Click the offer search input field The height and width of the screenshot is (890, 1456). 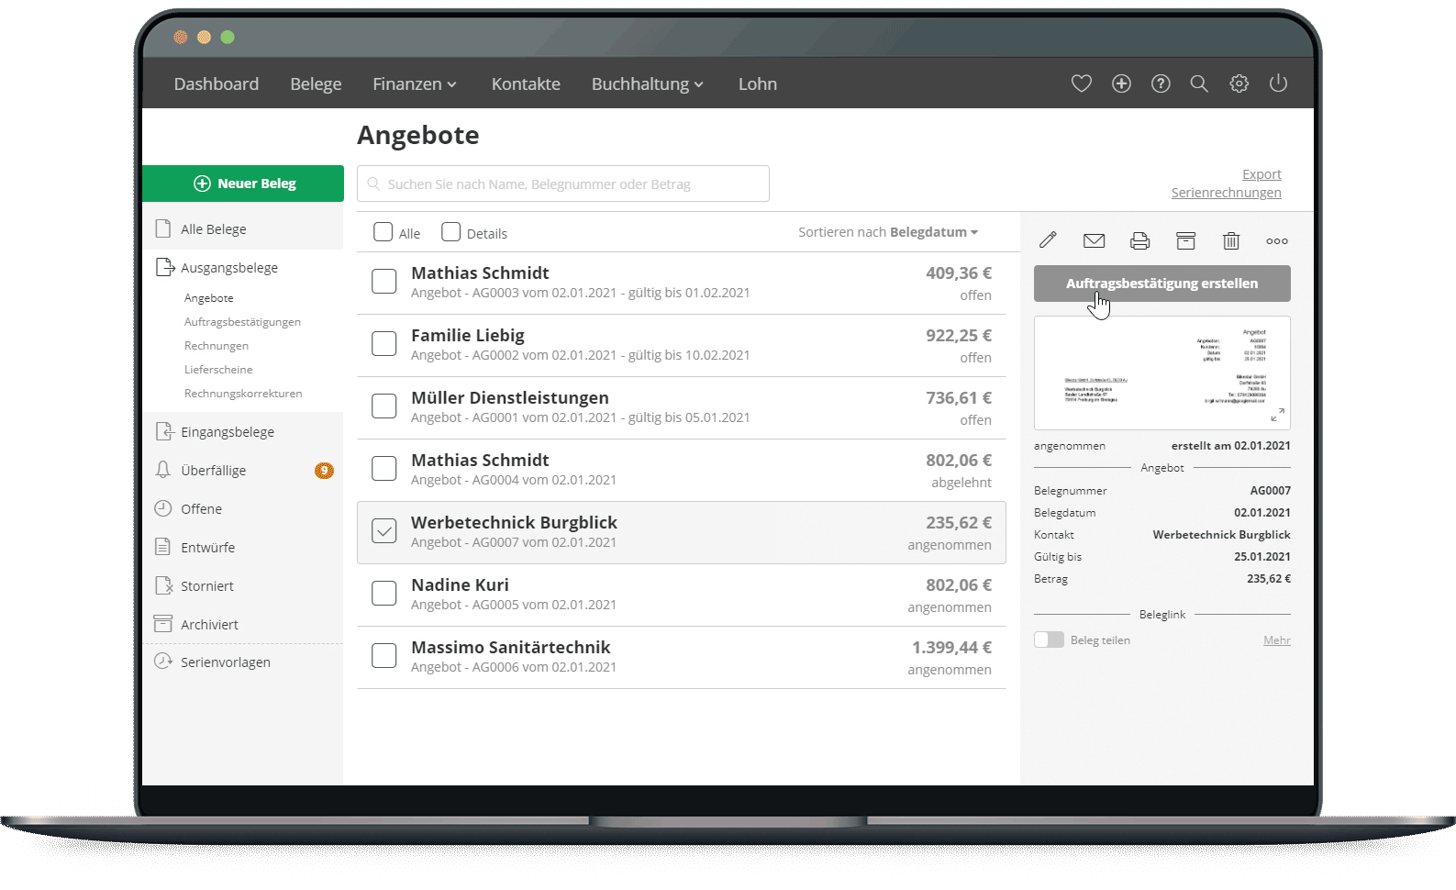pos(563,184)
